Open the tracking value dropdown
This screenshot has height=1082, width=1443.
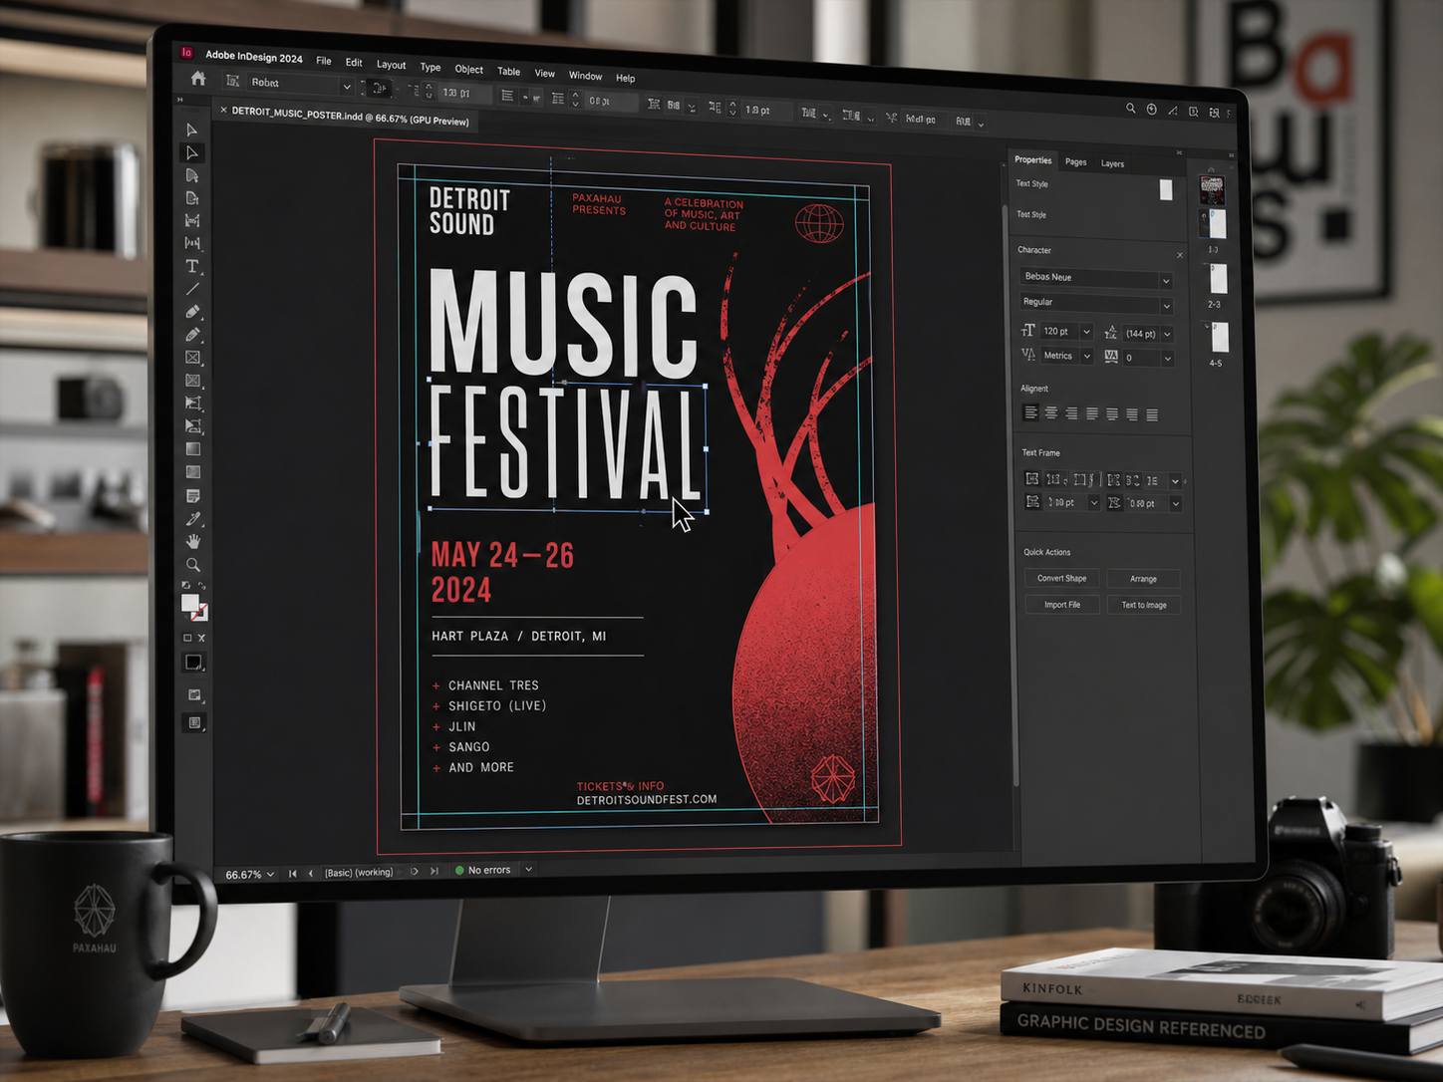pyautogui.click(x=1167, y=359)
